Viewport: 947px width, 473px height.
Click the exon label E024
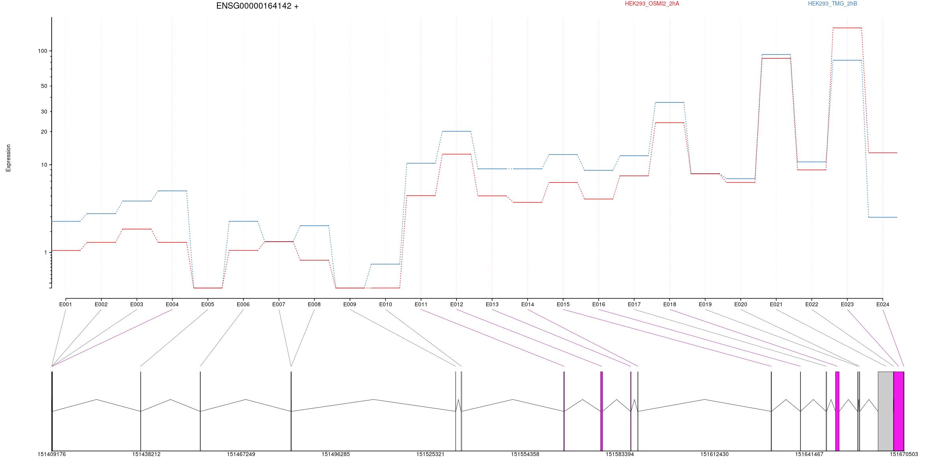pyautogui.click(x=883, y=304)
